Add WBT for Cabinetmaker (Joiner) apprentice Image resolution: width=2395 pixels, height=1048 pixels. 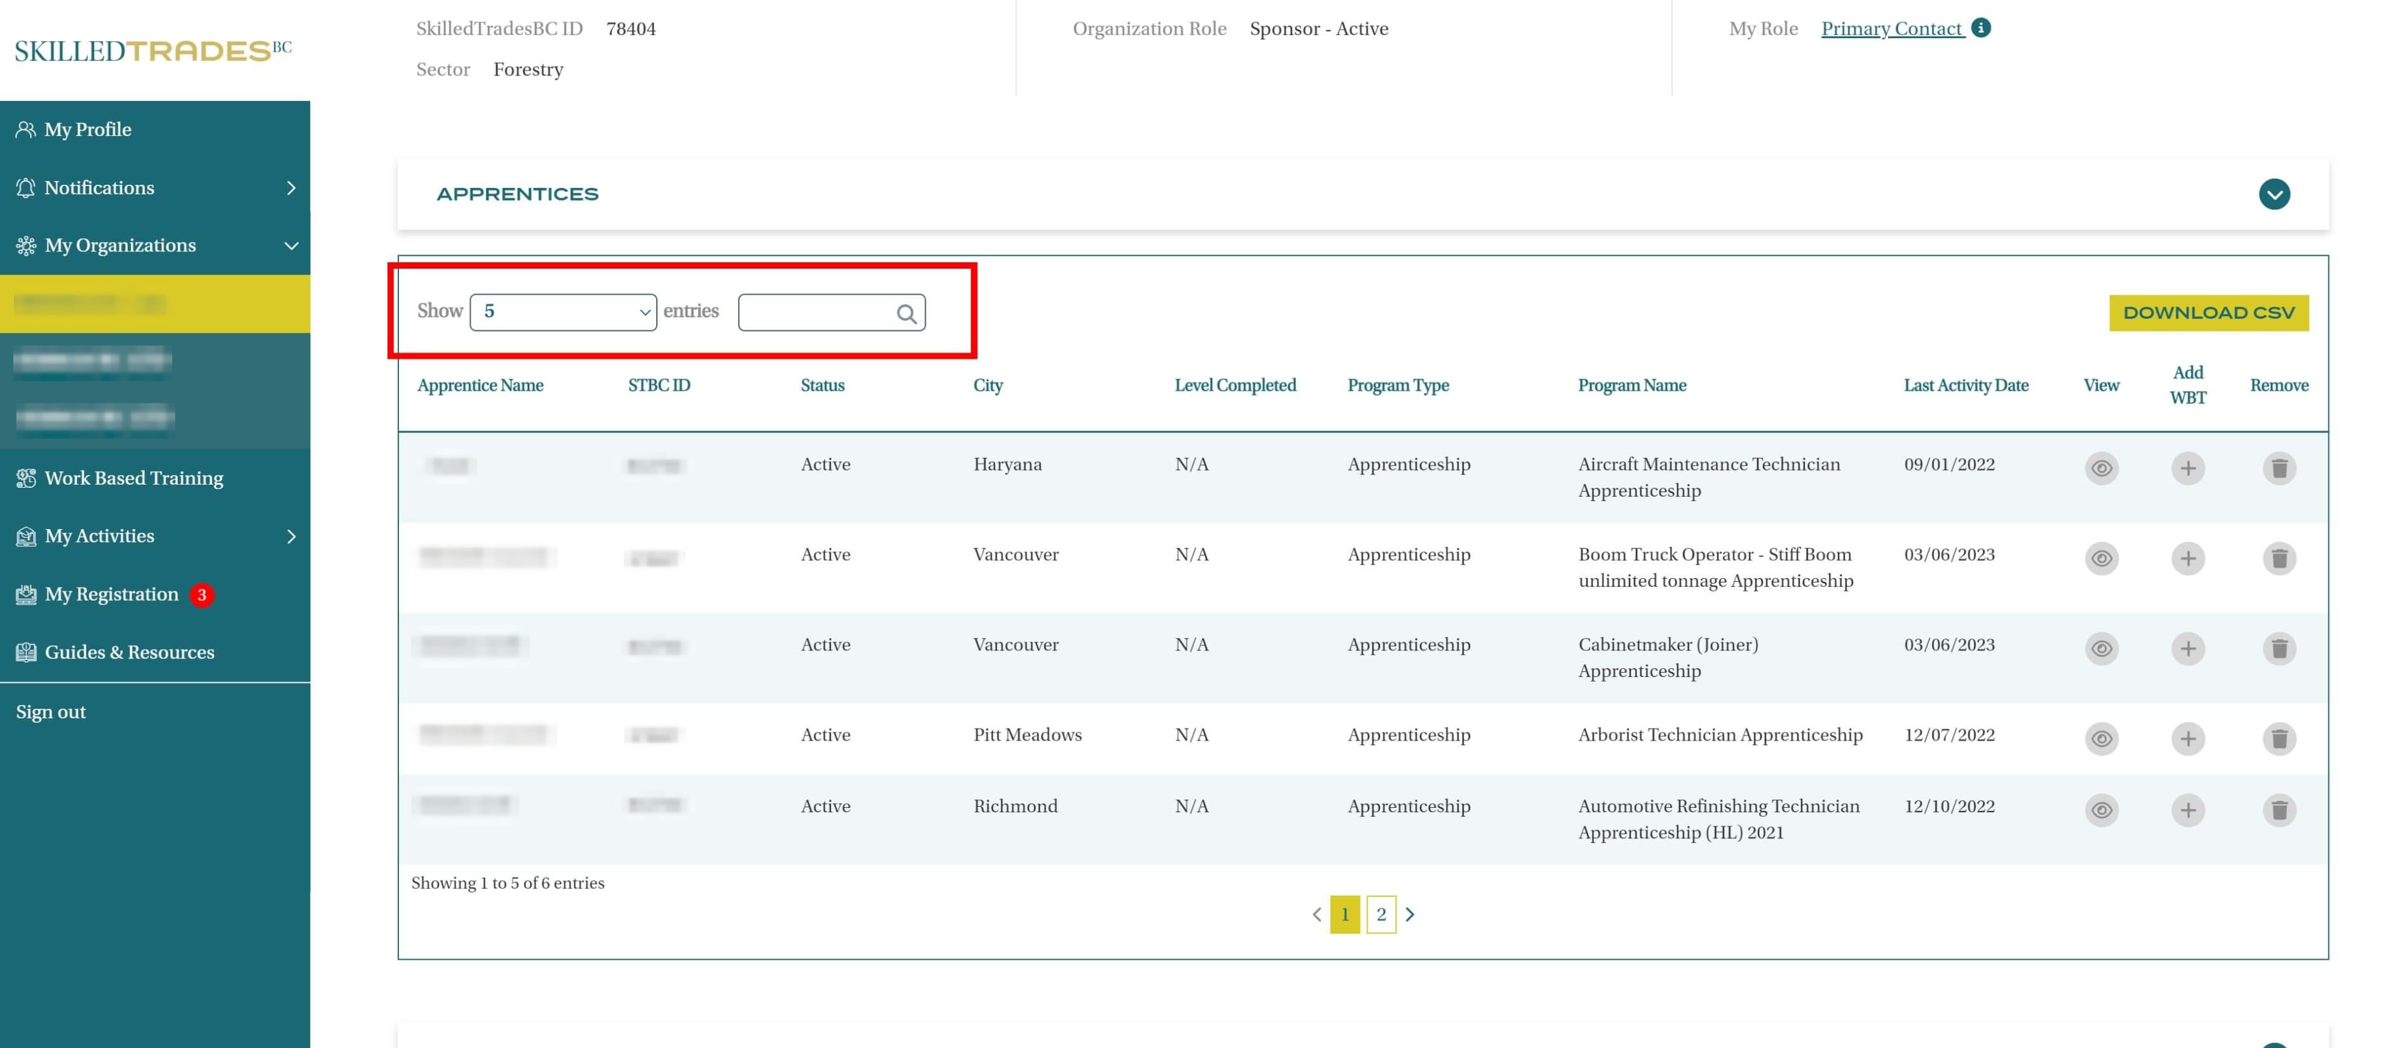(2188, 648)
